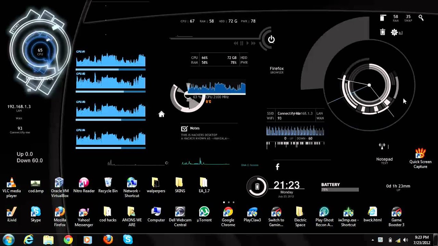This screenshot has height=246, width=438.
Task: Open Windows Explorer from the taskbar
Action: click(x=48, y=240)
